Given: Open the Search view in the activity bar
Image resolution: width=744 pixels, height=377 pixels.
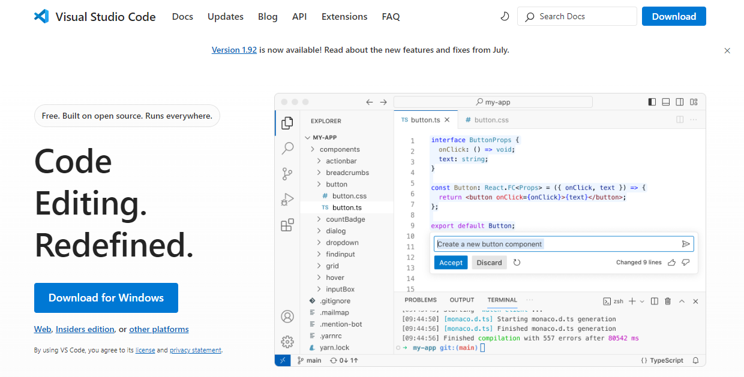Looking at the screenshot, I should tap(287, 148).
